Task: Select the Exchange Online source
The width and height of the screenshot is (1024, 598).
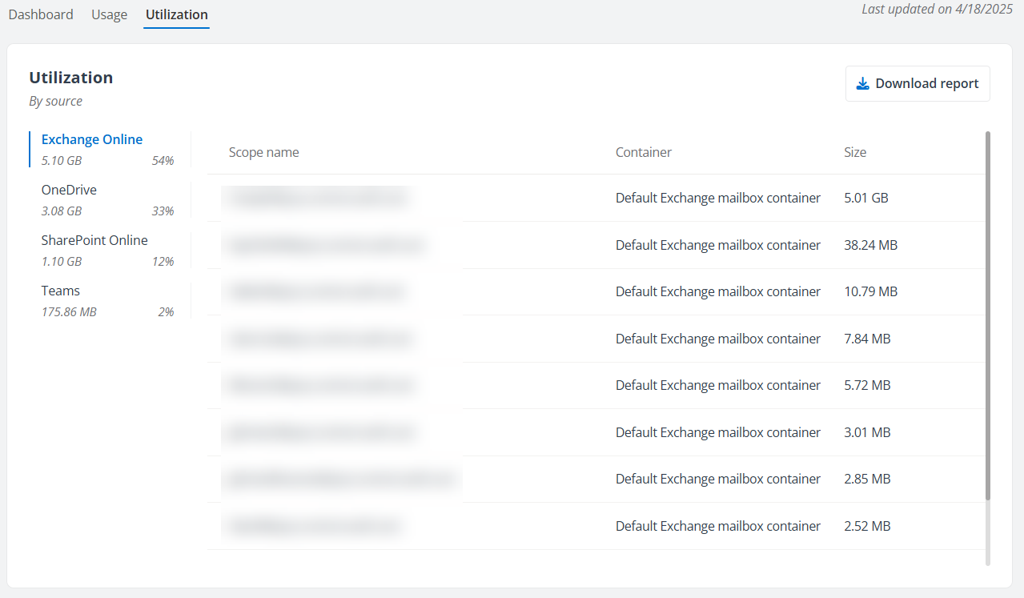Action: pyautogui.click(x=91, y=139)
